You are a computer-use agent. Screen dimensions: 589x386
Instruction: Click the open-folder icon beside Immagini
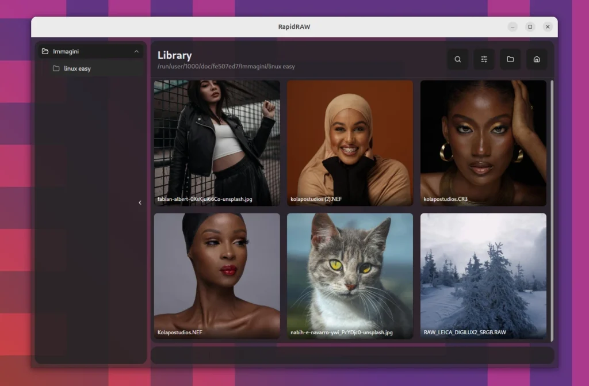click(45, 51)
